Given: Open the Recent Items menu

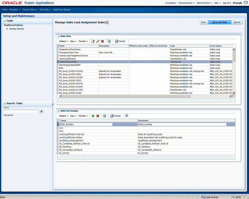Looking at the screenshot, I should point(30,9).
